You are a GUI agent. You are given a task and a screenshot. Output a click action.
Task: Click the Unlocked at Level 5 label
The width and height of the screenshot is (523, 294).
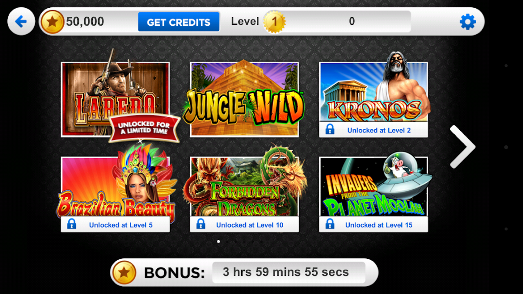(x=121, y=225)
